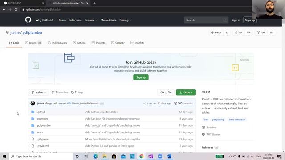
Task: Open the .travis.yml file
Action: (x=43, y=146)
